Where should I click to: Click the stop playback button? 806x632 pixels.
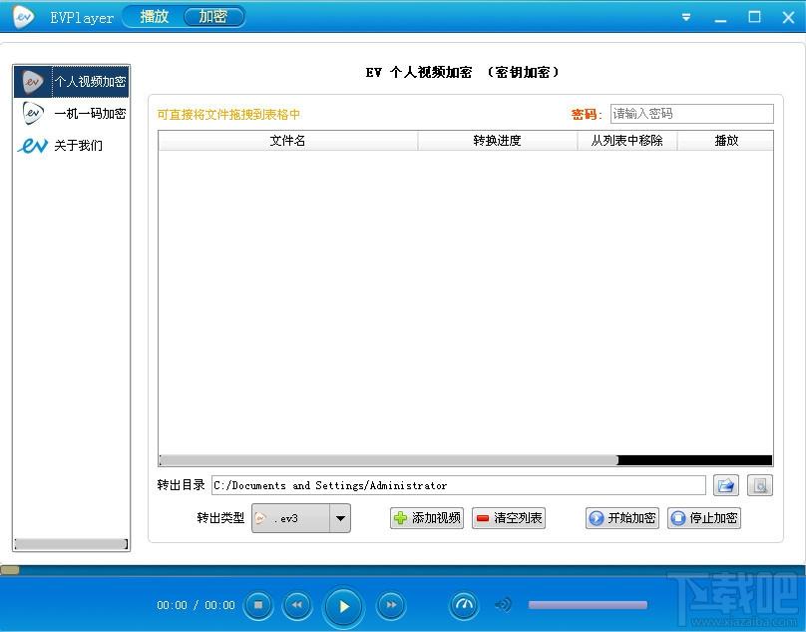(258, 605)
